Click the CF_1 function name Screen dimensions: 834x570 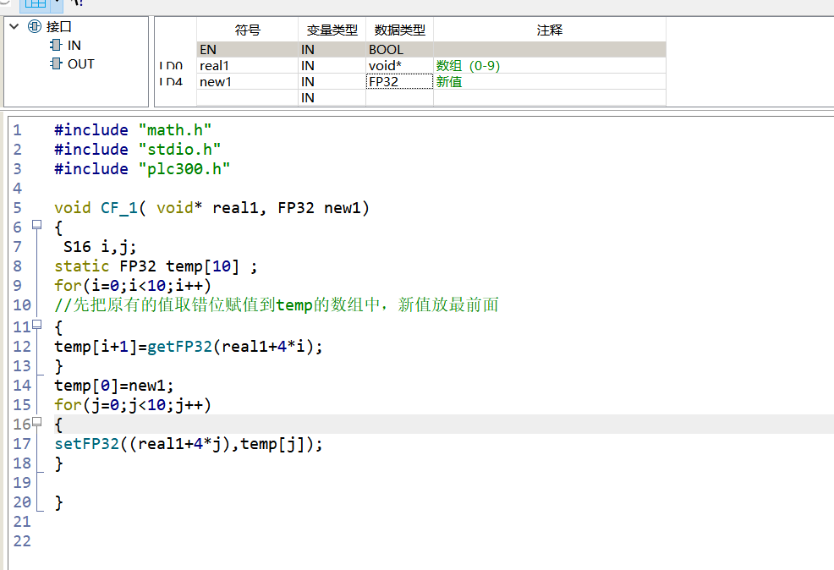119,208
